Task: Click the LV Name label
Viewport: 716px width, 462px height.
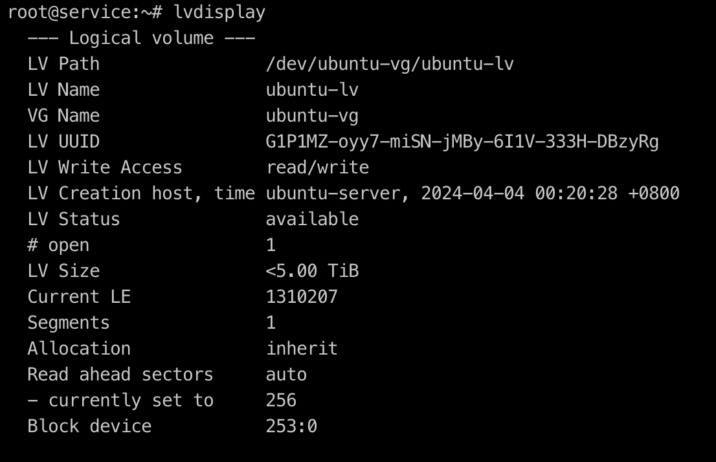Action: click(x=63, y=90)
